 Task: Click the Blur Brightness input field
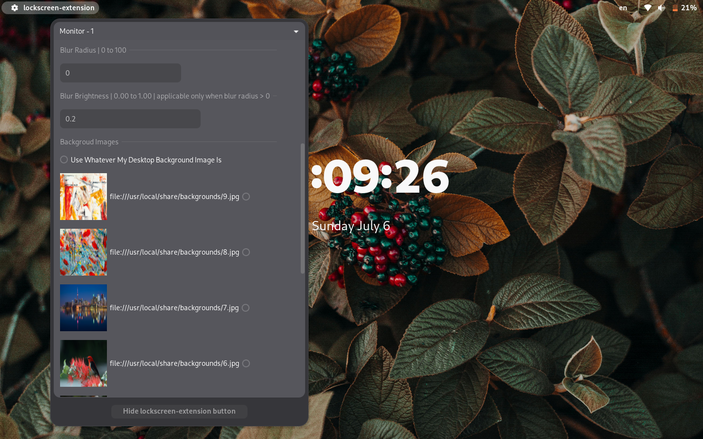(130, 119)
